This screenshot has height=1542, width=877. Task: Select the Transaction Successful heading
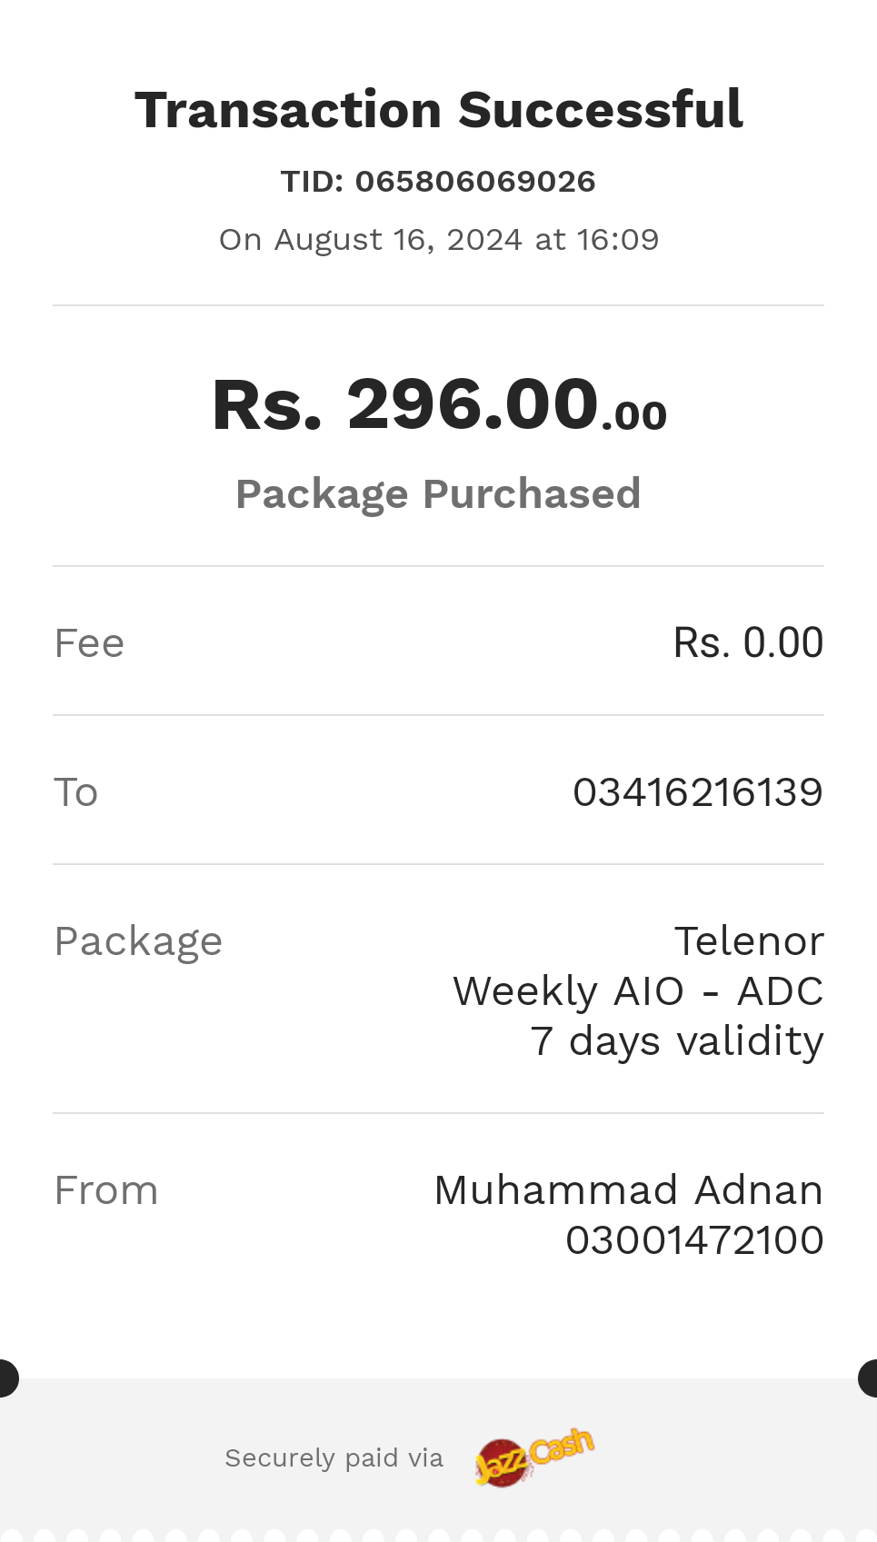click(x=439, y=110)
